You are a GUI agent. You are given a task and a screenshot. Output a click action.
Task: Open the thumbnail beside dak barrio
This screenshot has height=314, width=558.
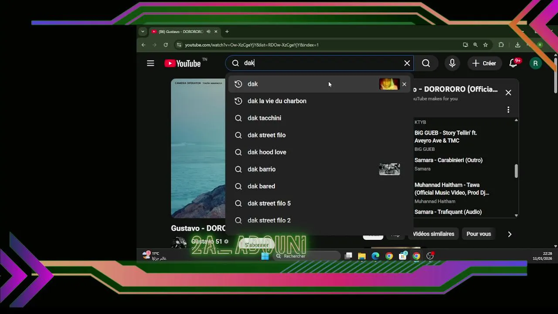389,169
